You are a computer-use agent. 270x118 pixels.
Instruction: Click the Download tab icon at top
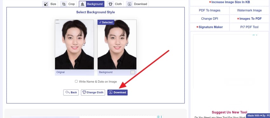(x=130, y=4)
